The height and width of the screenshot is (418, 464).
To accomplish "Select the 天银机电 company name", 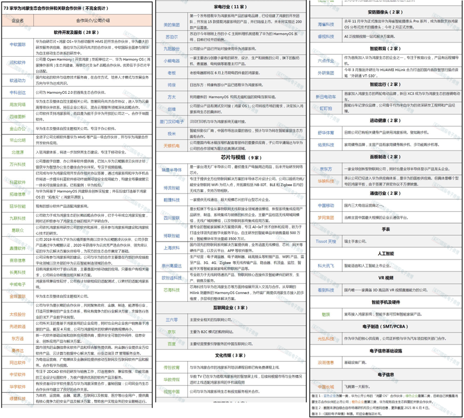I will pyautogui.click(x=172, y=146).
